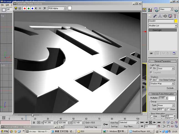Expand the Modifier List dropdown
The height and width of the screenshot is (134, 179).
pos(163,26)
